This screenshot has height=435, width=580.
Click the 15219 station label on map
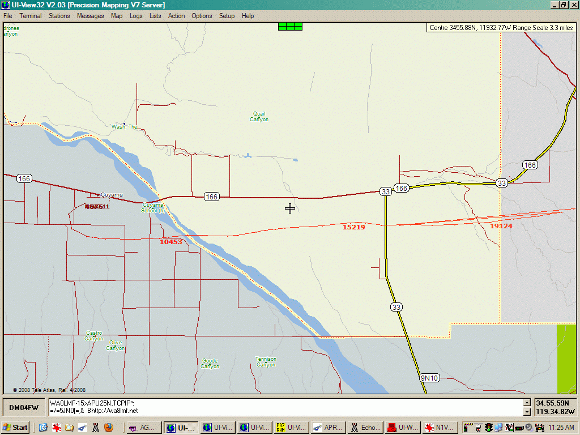[x=354, y=227]
